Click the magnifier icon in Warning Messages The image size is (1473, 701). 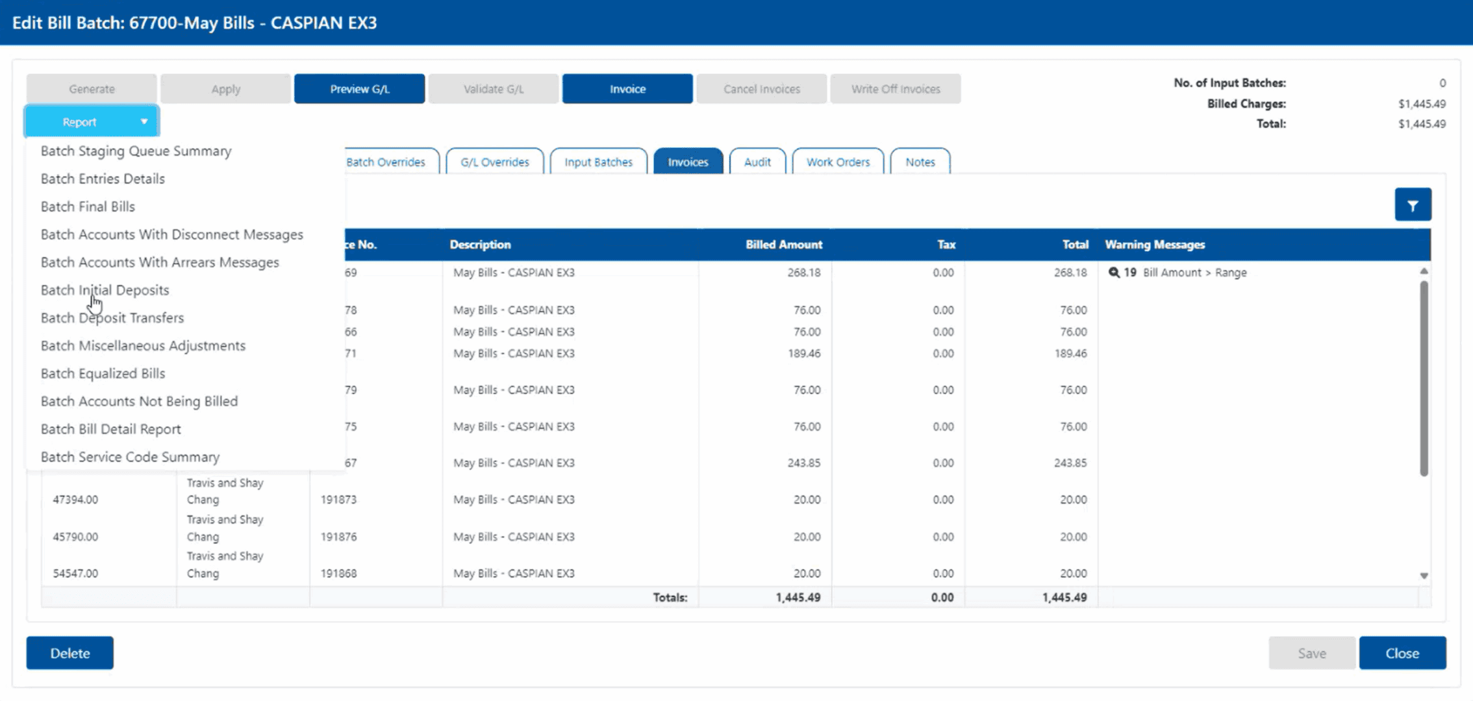(1114, 273)
